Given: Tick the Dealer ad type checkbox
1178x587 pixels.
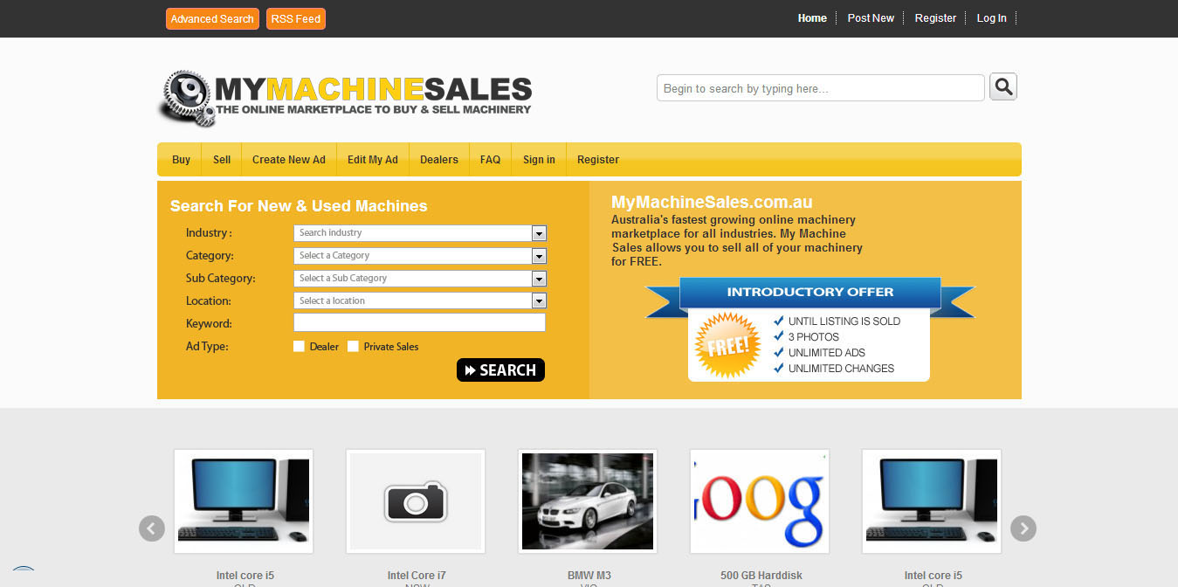Looking at the screenshot, I should click(300, 346).
